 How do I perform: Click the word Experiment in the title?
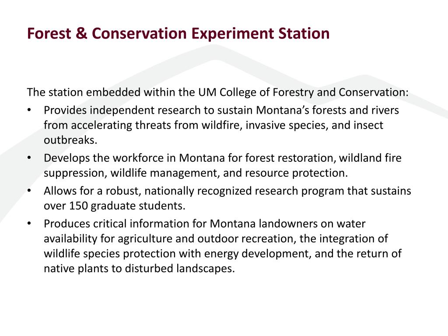pos(233,34)
